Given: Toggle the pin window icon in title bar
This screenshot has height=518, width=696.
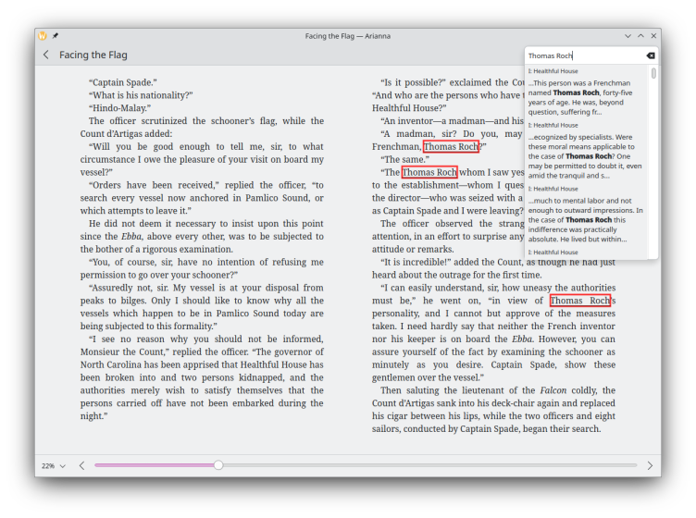Looking at the screenshot, I should (56, 36).
